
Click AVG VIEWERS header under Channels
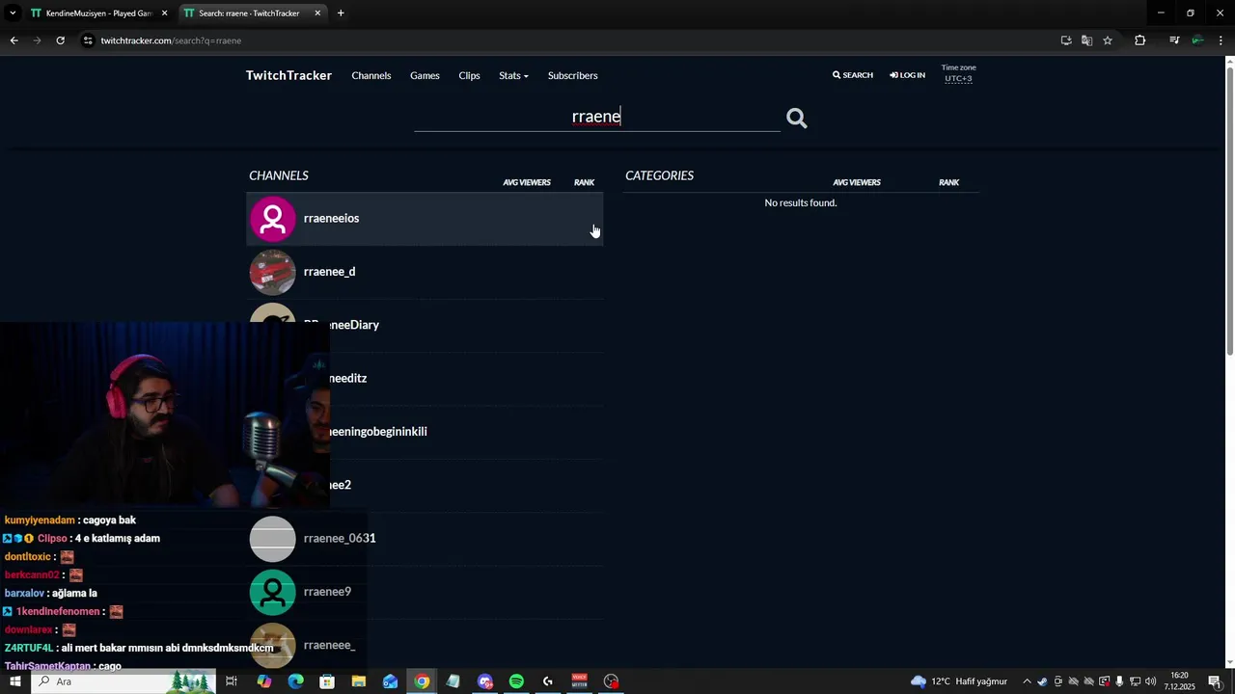point(527,182)
